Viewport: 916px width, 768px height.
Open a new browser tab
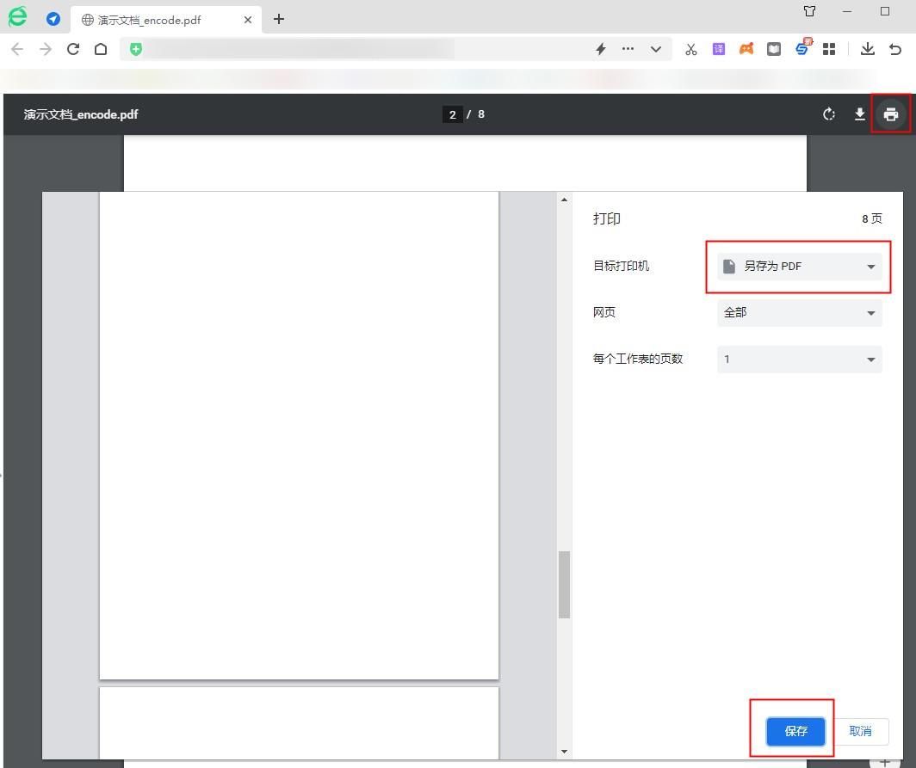[279, 19]
